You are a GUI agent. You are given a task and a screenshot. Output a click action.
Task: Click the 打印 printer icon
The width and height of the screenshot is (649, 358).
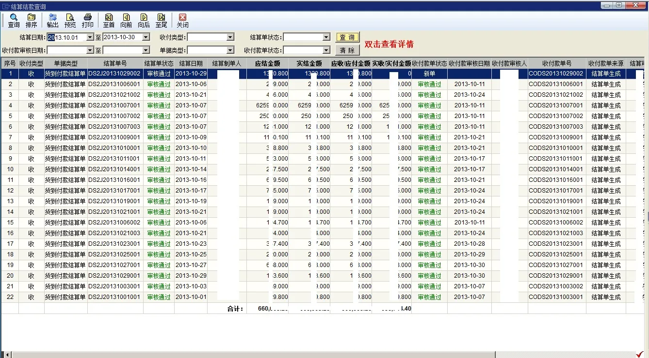[x=88, y=20]
